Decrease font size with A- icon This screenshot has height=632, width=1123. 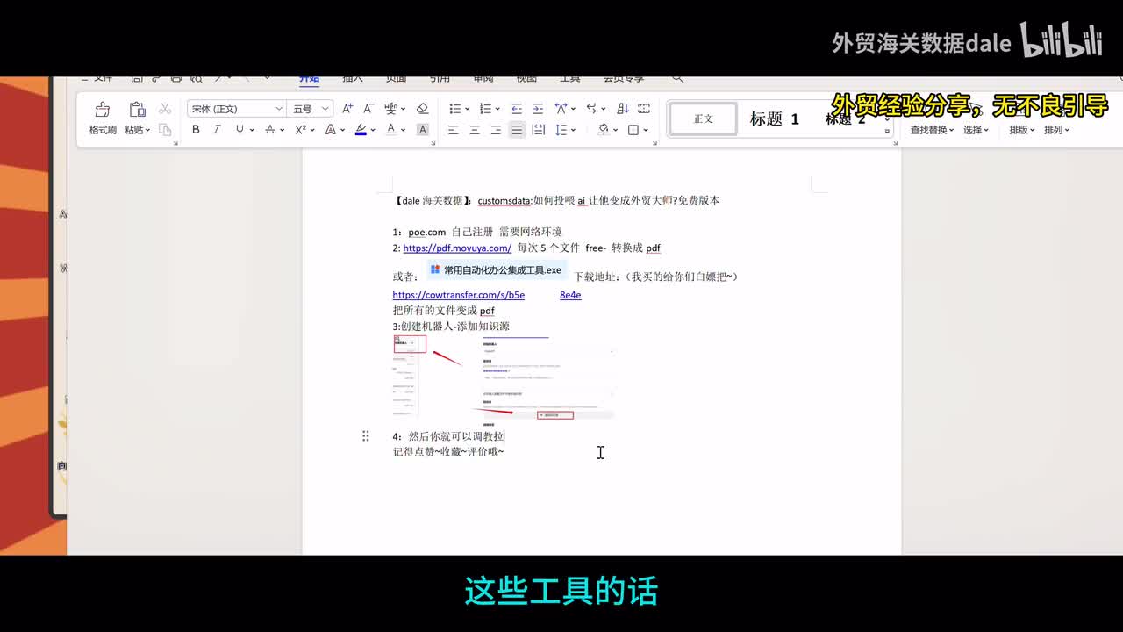coord(368,109)
